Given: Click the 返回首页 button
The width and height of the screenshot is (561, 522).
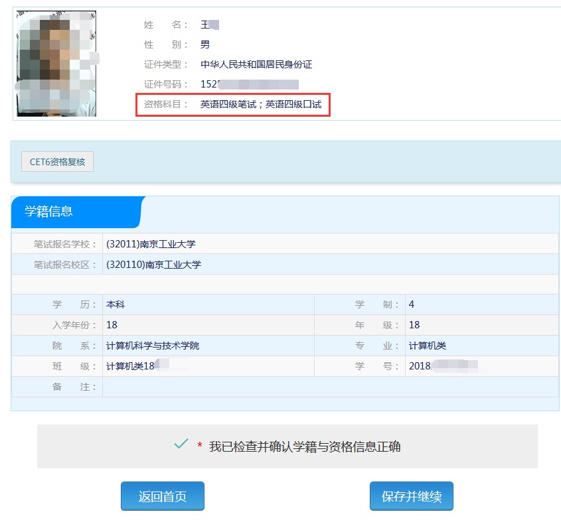Looking at the screenshot, I should point(163,497).
